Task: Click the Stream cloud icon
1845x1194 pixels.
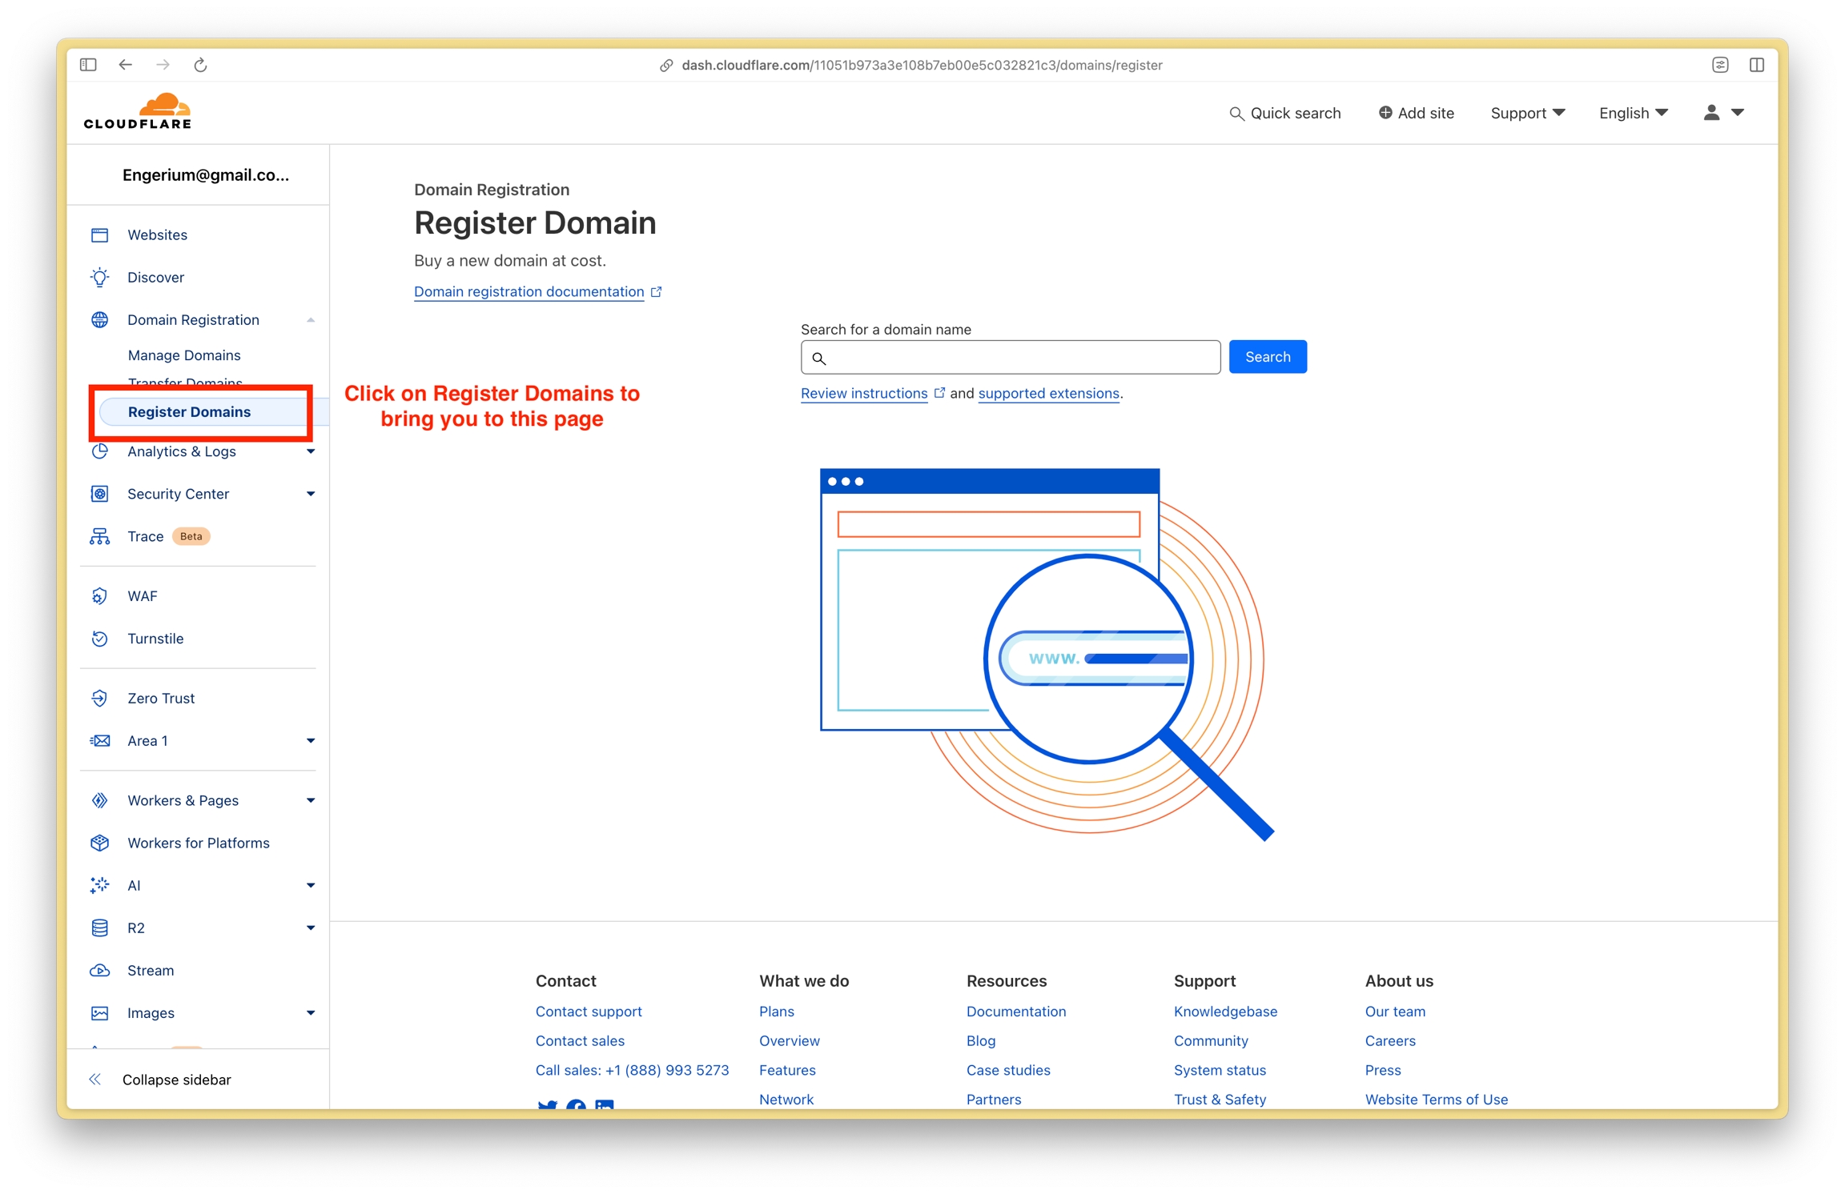Action: [x=99, y=970]
